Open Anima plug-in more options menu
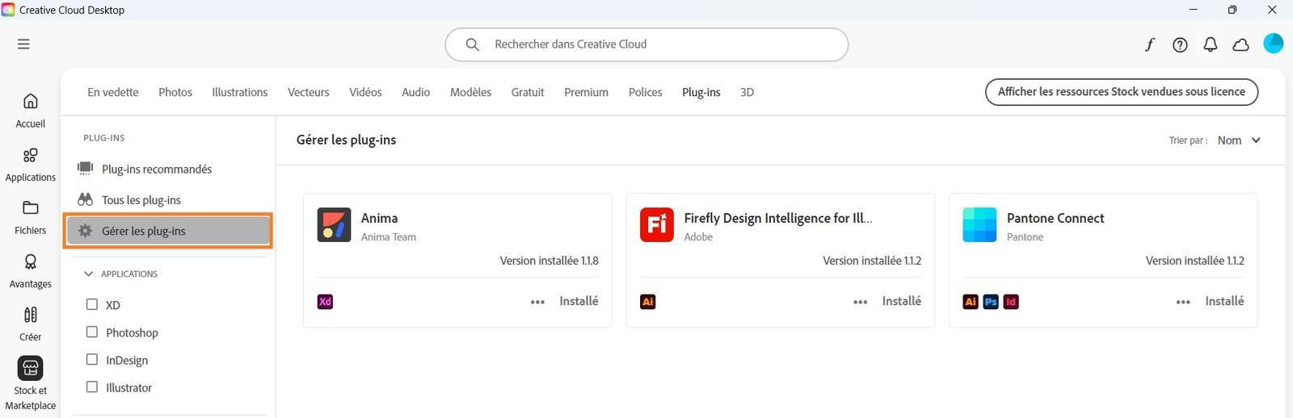The image size is (1293, 418). (x=537, y=302)
